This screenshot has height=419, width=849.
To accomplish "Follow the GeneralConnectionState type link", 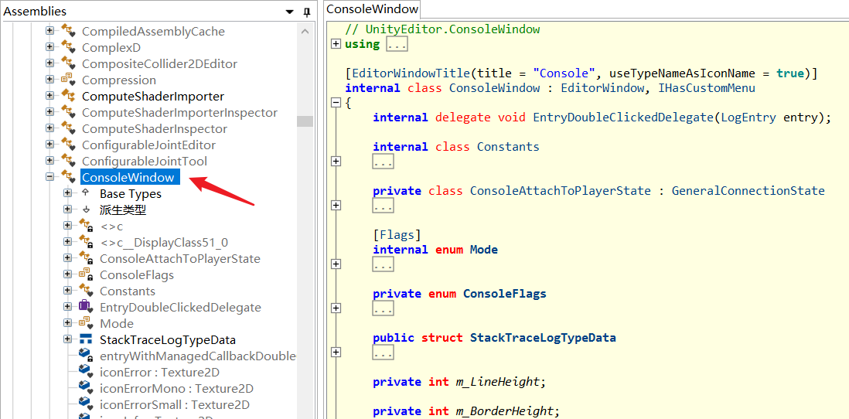I will click(x=748, y=190).
